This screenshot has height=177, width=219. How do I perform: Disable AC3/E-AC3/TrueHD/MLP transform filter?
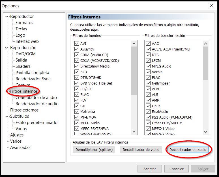coord(148,49)
